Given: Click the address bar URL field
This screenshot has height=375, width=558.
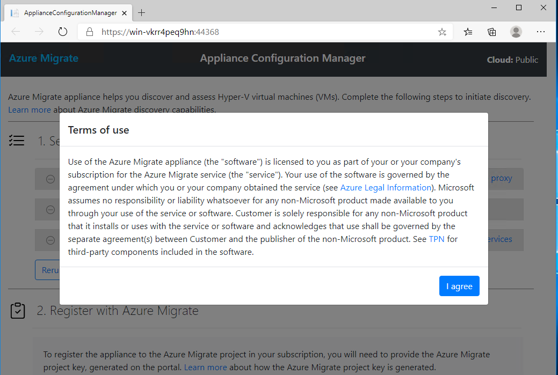Looking at the screenshot, I should pos(263,32).
